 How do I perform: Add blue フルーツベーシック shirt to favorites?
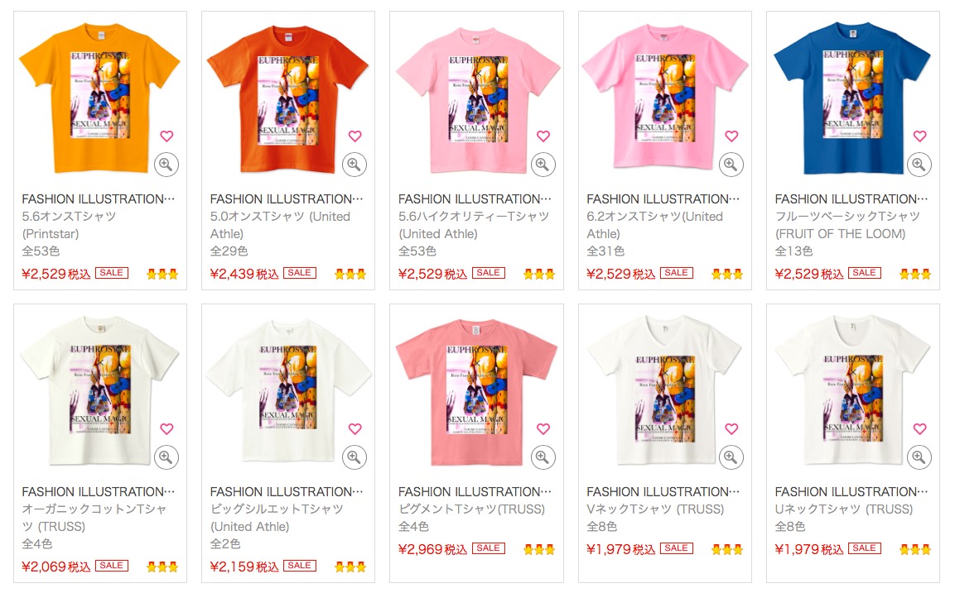919,136
